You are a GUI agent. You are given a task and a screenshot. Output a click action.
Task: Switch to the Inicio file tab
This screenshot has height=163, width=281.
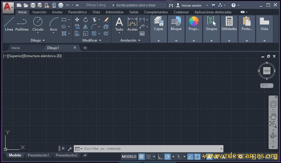[x=16, y=48]
